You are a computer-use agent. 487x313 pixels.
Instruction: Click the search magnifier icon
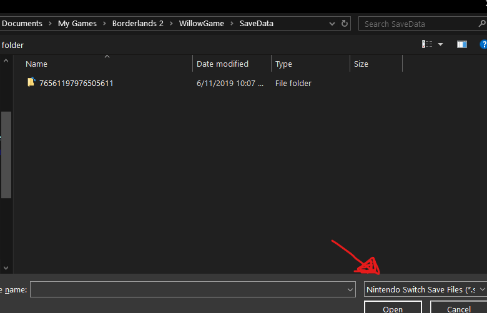pos(483,24)
